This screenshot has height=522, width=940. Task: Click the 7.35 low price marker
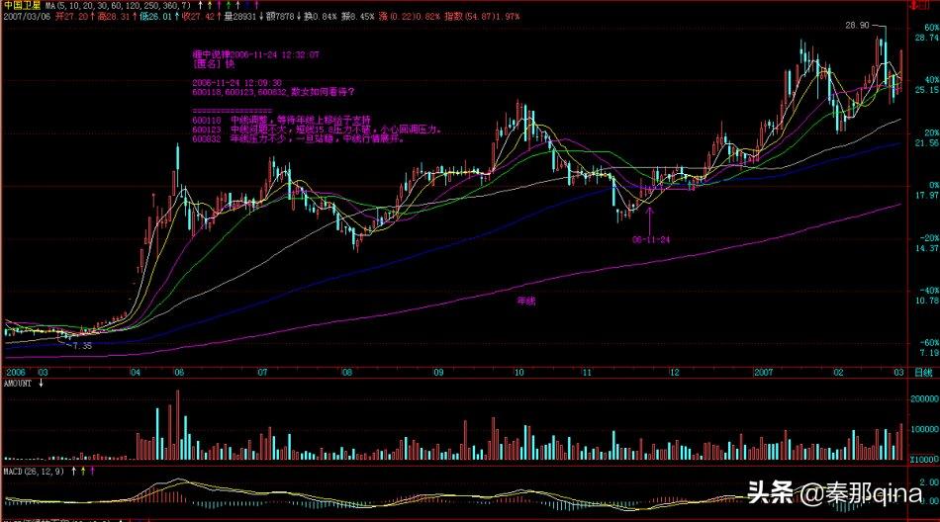pos(81,346)
